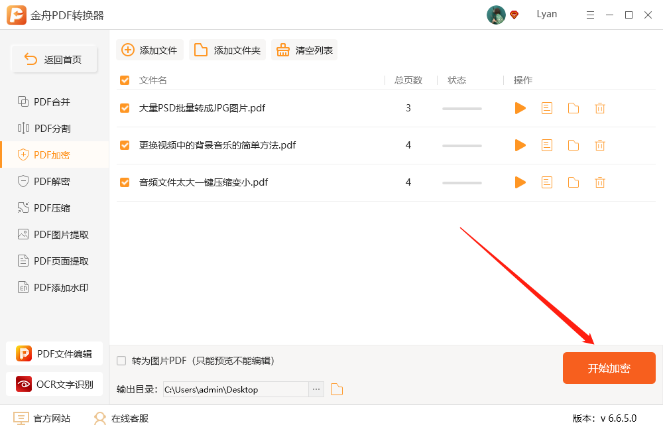Add a folder with 添加文件夹 button
The width and height of the screenshot is (663, 431).
pos(227,50)
